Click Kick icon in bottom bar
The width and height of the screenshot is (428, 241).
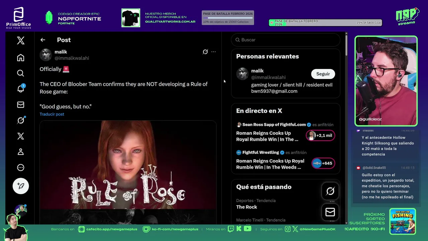239,229
